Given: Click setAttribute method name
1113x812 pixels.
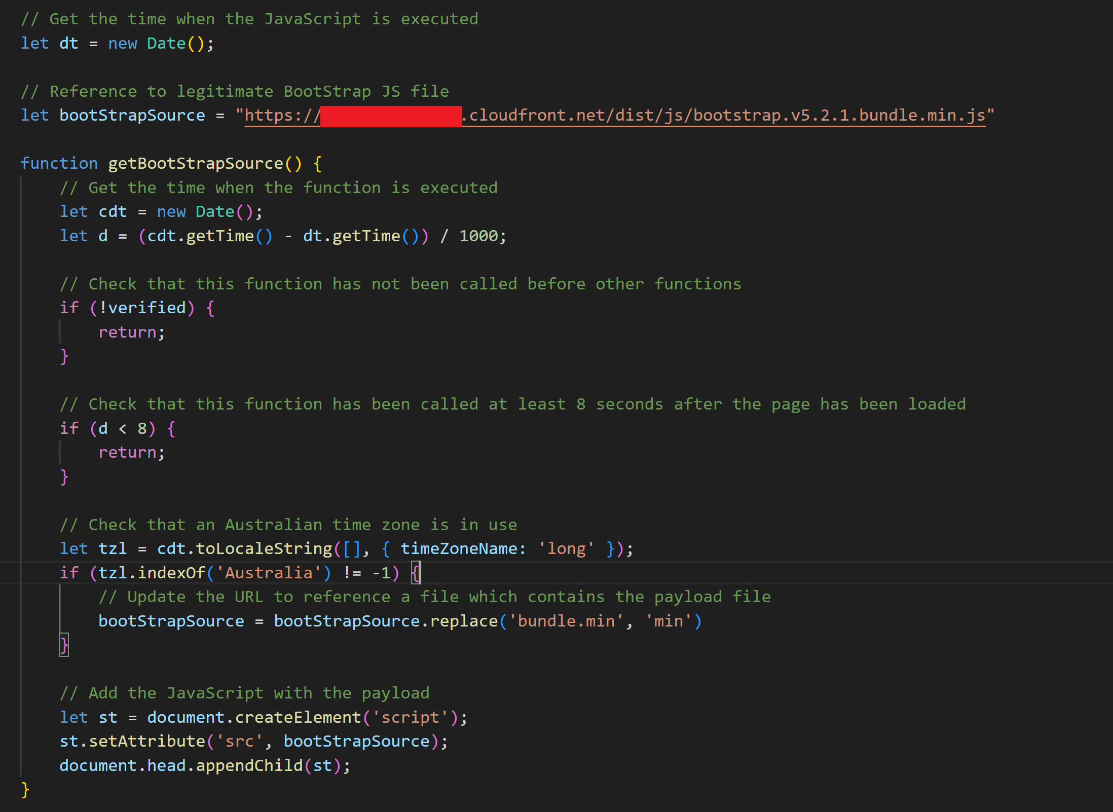Looking at the screenshot, I should point(147,742).
